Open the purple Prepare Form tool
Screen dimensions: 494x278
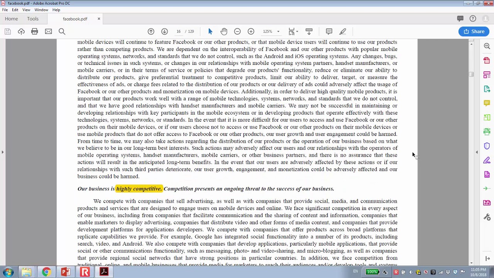[487, 175]
